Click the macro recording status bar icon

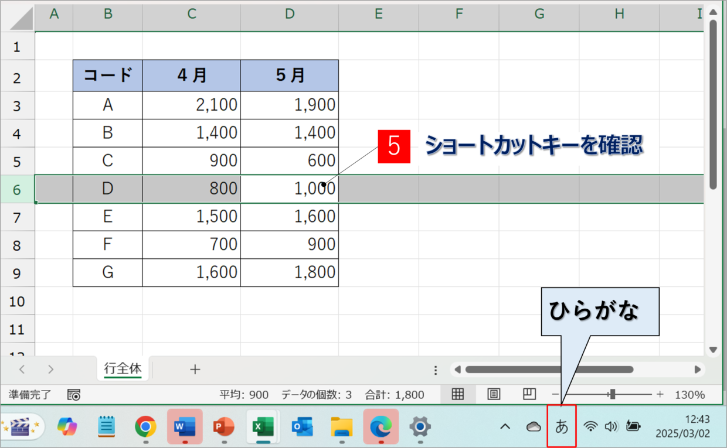74,395
